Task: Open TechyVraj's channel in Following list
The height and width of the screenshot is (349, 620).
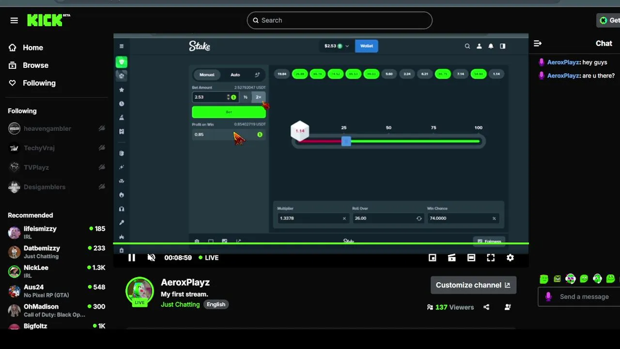Action: (x=57, y=148)
